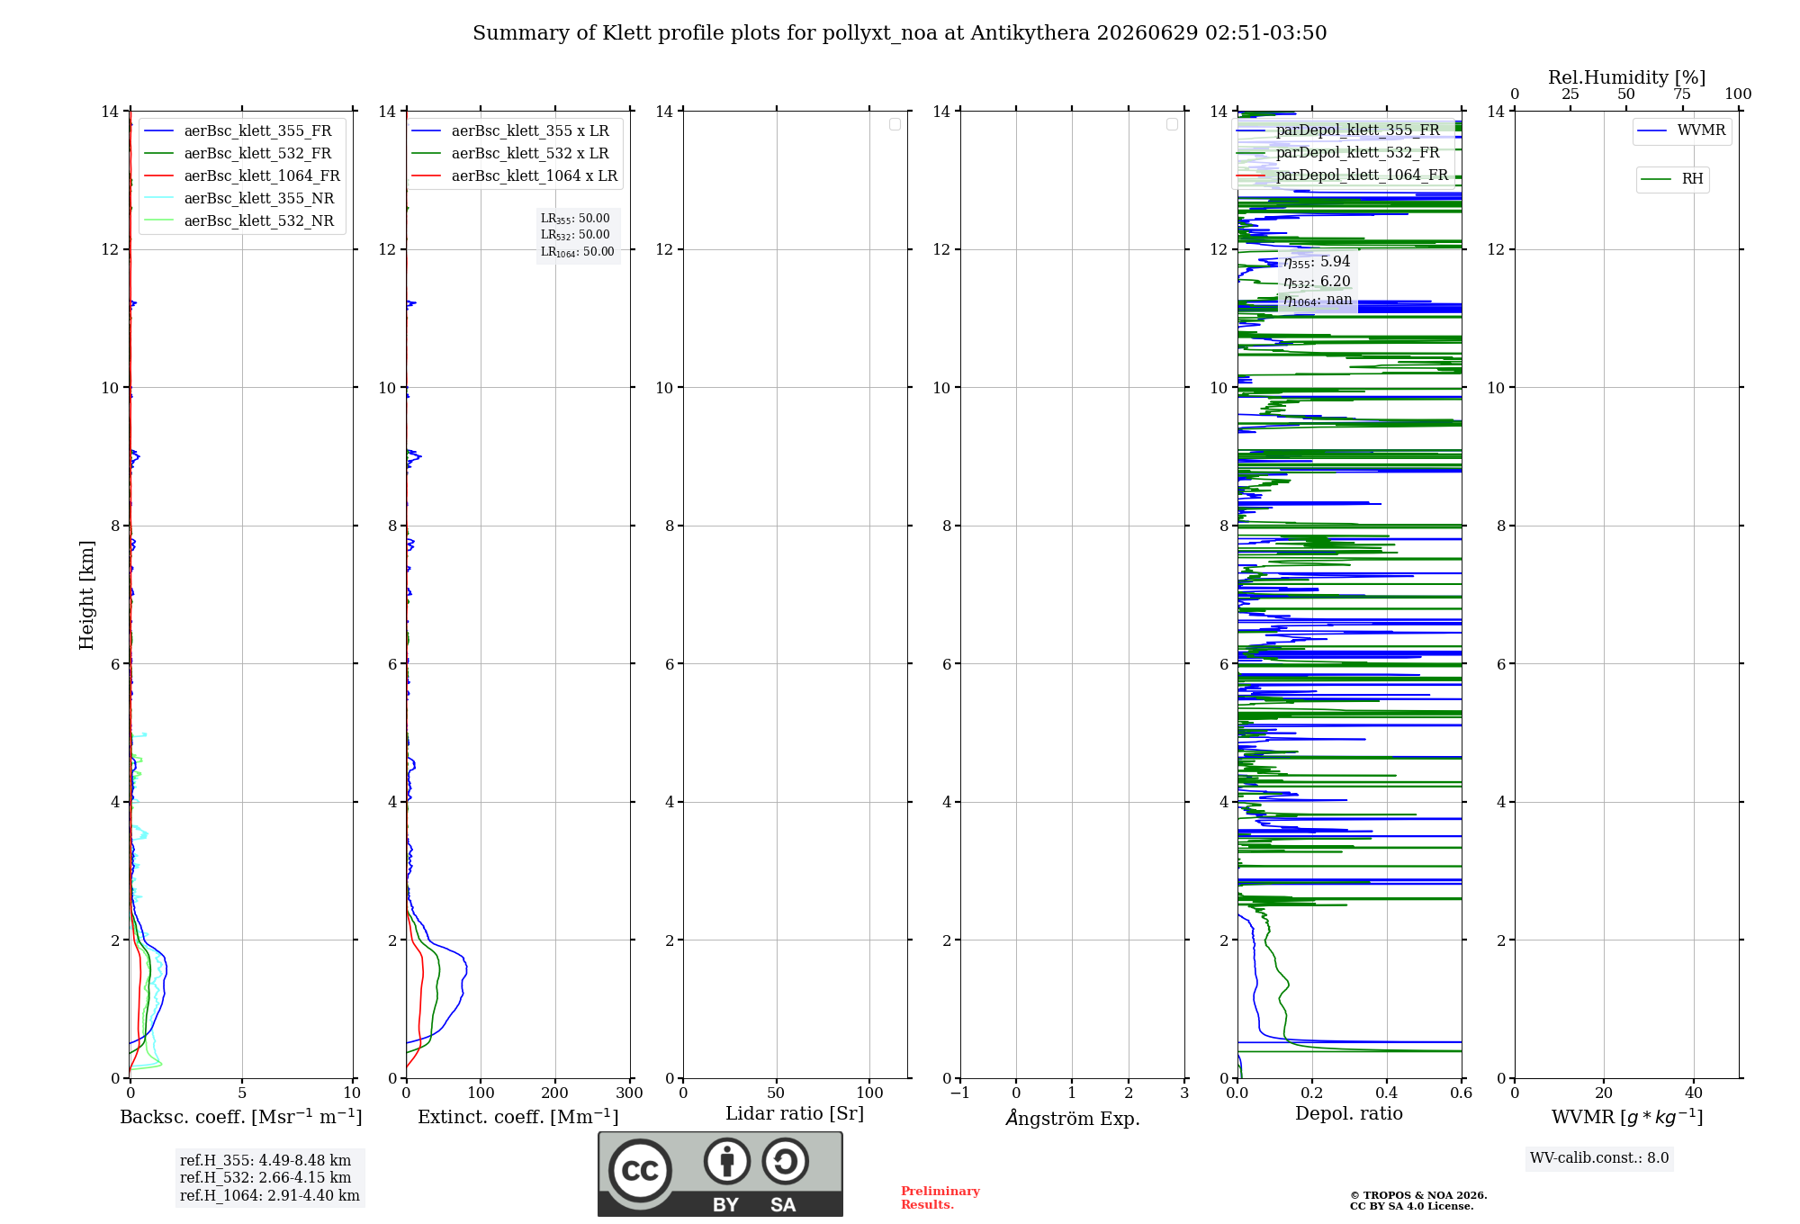
Task: Click the Preliminary Results red text
Action: click(940, 1197)
